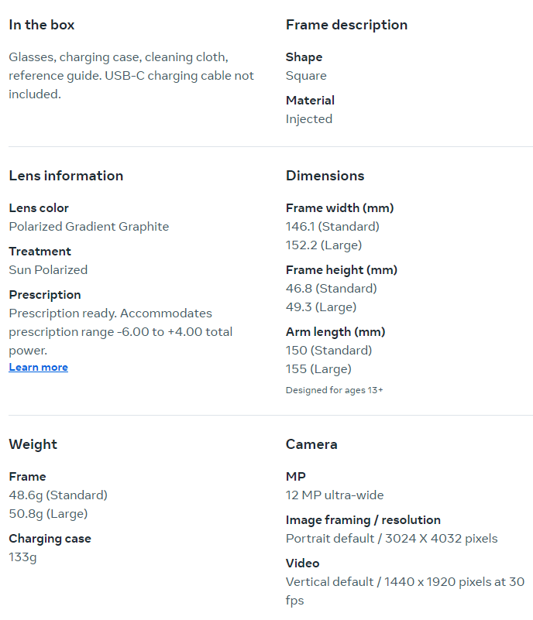Click the 49.3 (Large) frame height
533x620 pixels.
[321, 307]
